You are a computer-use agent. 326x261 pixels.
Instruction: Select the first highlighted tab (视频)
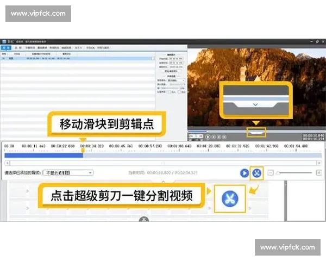click(6, 48)
